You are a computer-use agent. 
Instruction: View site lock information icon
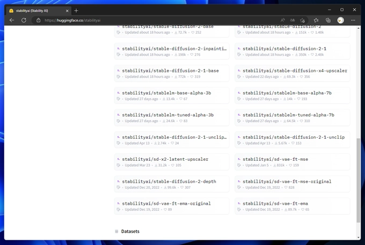tap(39, 20)
